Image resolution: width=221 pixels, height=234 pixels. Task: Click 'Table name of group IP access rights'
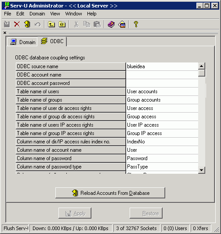[71, 133]
